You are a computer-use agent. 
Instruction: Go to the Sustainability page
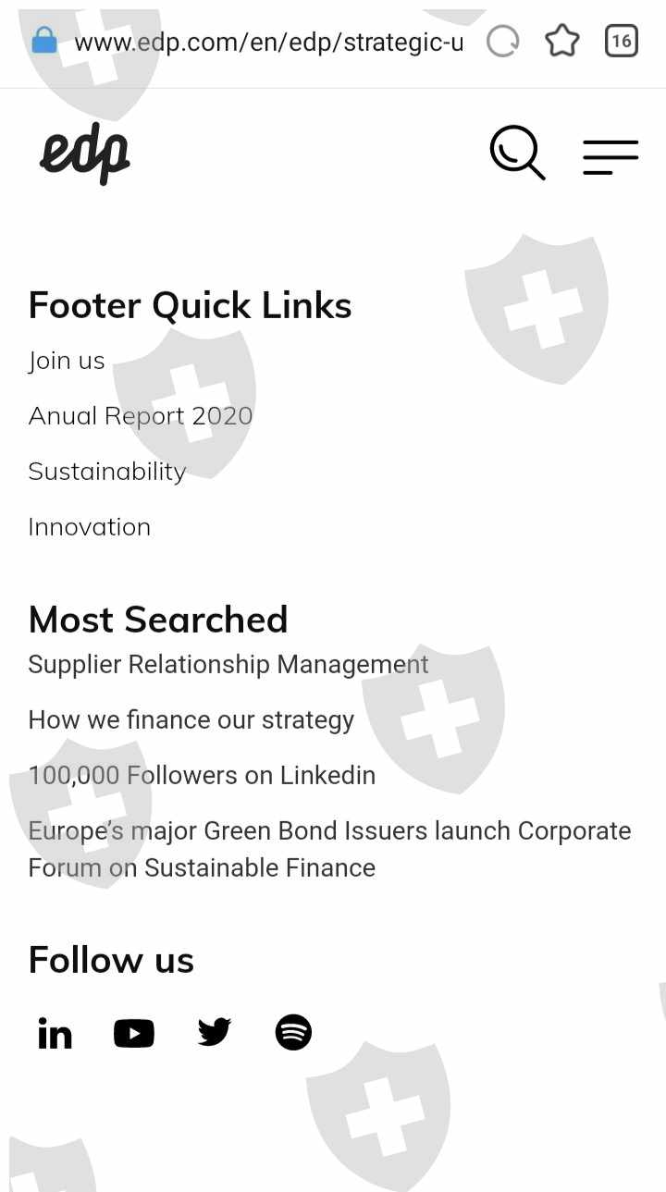click(107, 472)
